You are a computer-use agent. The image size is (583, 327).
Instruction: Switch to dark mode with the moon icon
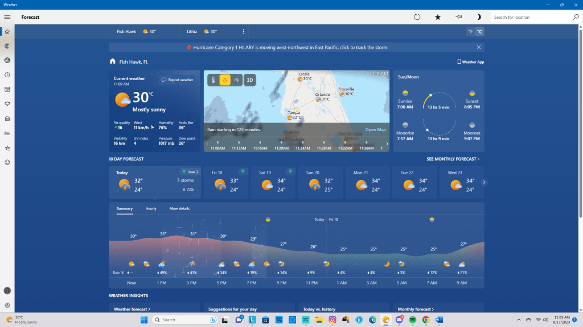click(x=479, y=17)
